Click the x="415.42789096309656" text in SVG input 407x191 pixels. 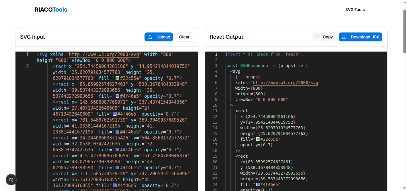pyautogui.click(x=101, y=156)
